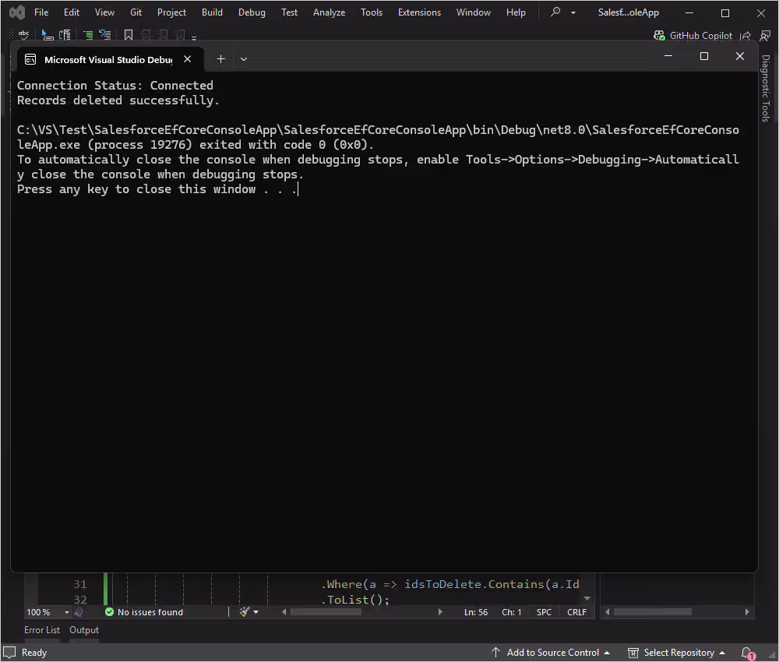Select the spell checker toolbar icon
This screenshot has width=779, height=662.
click(x=23, y=34)
